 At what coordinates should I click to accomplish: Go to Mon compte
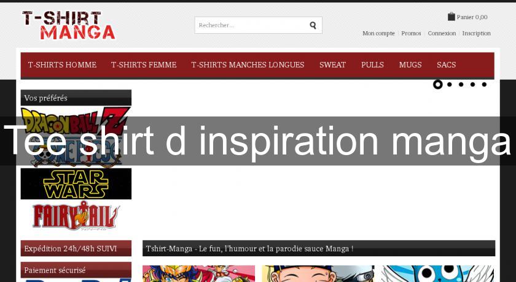pyautogui.click(x=378, y=33)
